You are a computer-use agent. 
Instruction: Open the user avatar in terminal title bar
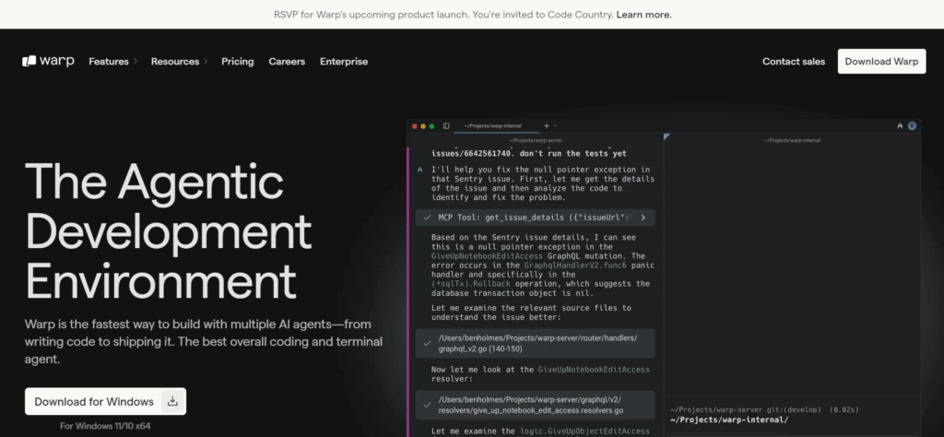click(912, 125)
